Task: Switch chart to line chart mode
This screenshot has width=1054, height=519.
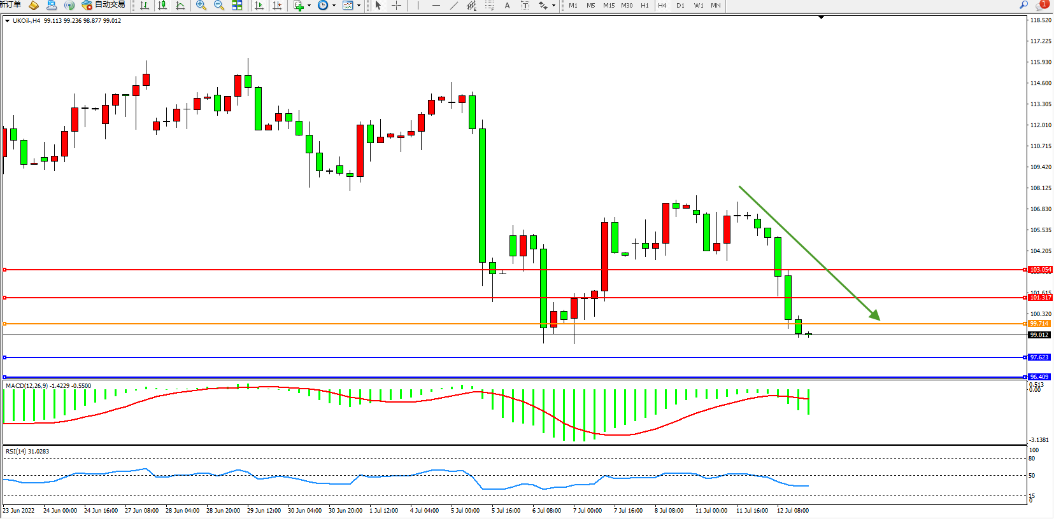Action: (180, 6)
